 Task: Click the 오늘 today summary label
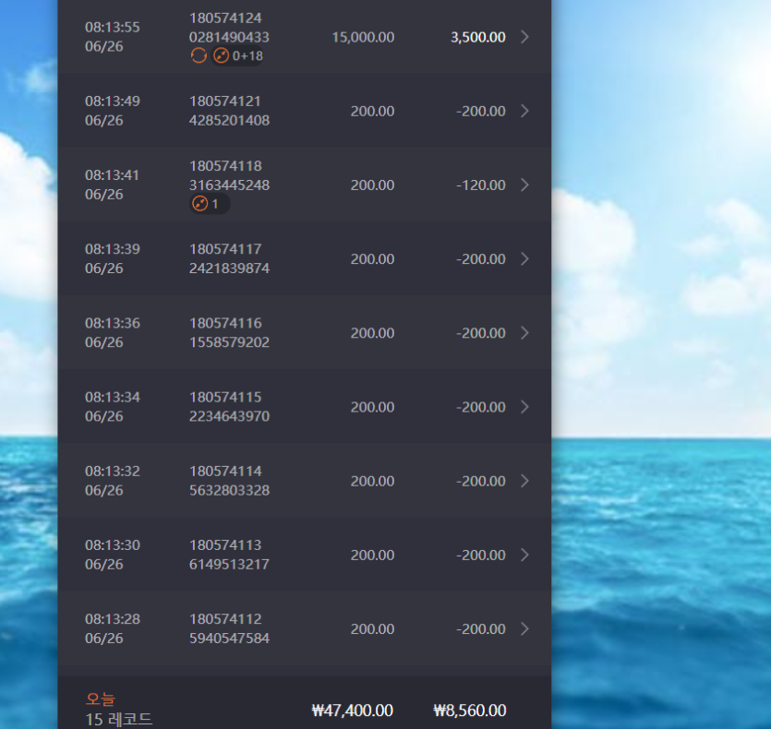(x=101, y=699)
